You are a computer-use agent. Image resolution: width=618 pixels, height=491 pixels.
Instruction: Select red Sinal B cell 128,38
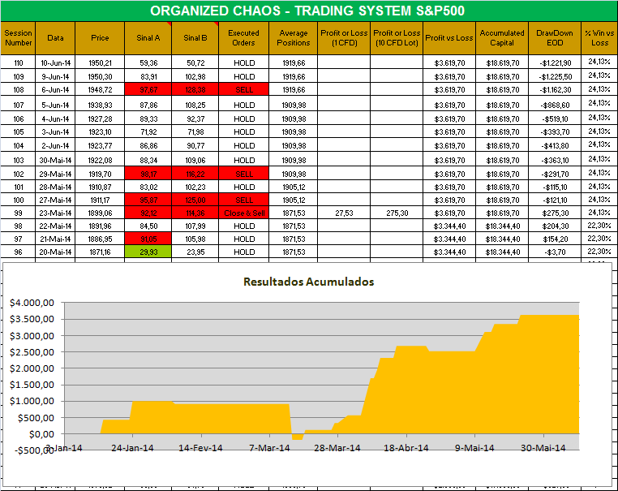pyautogui.click(x=195, y=89)
